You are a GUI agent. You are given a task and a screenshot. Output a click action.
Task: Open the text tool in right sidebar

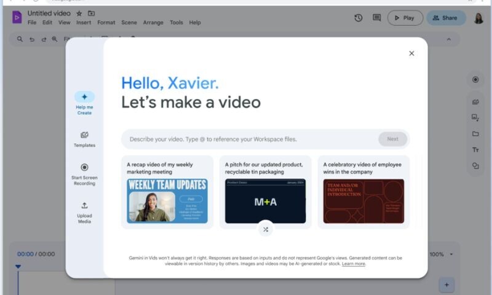coord(475,150)
